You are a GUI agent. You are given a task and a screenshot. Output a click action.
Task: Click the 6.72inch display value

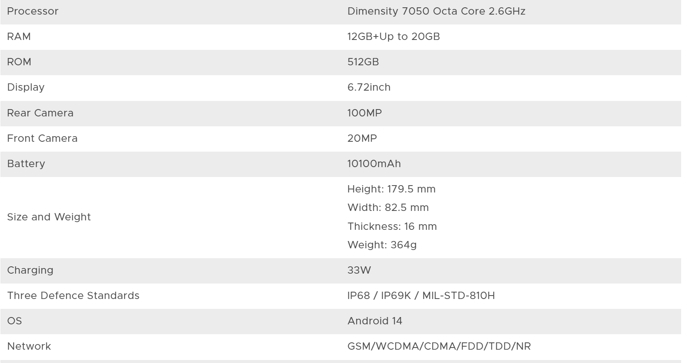(369, 87)
